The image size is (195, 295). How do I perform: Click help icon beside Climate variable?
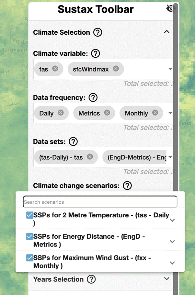click(x=95, y=54)
